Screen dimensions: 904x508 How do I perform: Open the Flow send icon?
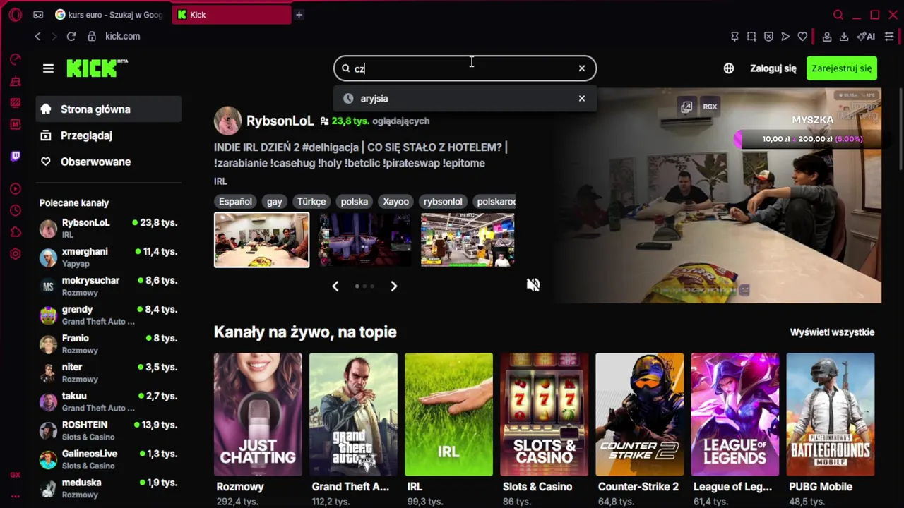[785, 36]
